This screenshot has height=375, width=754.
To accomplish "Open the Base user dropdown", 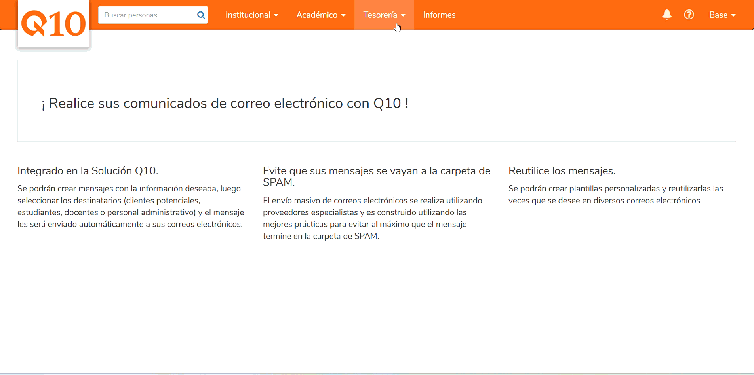I will pos(722,15).
